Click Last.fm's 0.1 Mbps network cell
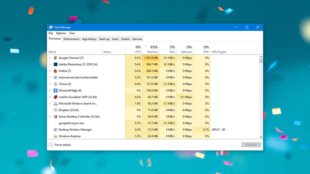The image size is (310, 174). pos(185,97)
